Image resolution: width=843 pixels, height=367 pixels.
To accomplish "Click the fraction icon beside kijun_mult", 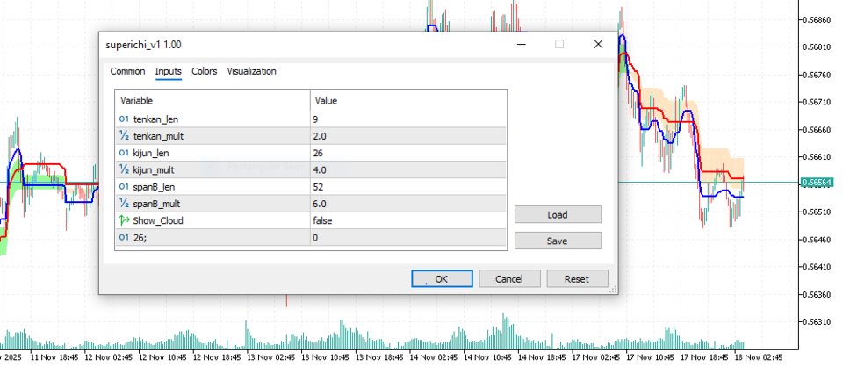I will [x=124, y=169].
